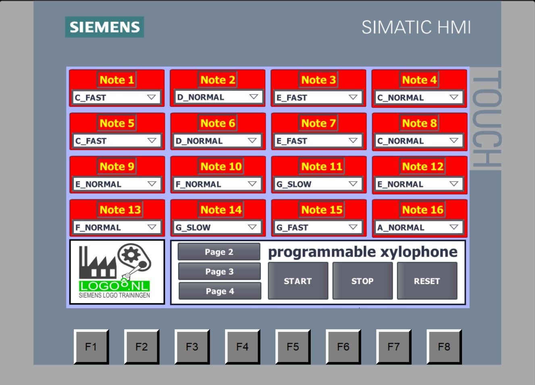Open the Note 1 C_FAST dropdown
The image size is (535, 385).
pos(117,97)
